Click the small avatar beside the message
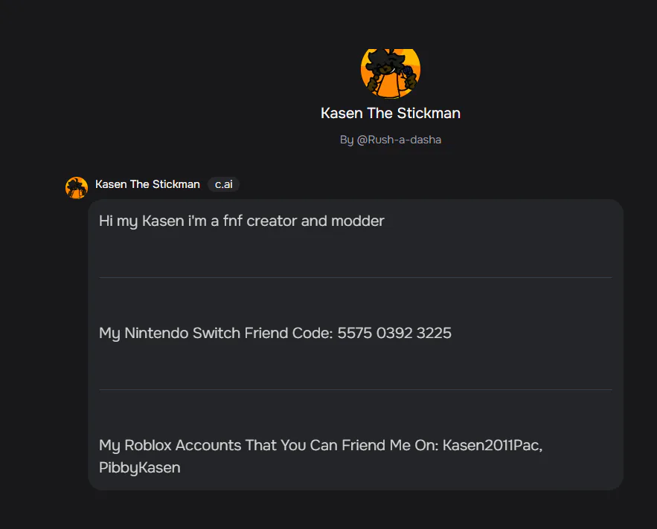This screenshot has height=529, width=657. coord(77,188)
